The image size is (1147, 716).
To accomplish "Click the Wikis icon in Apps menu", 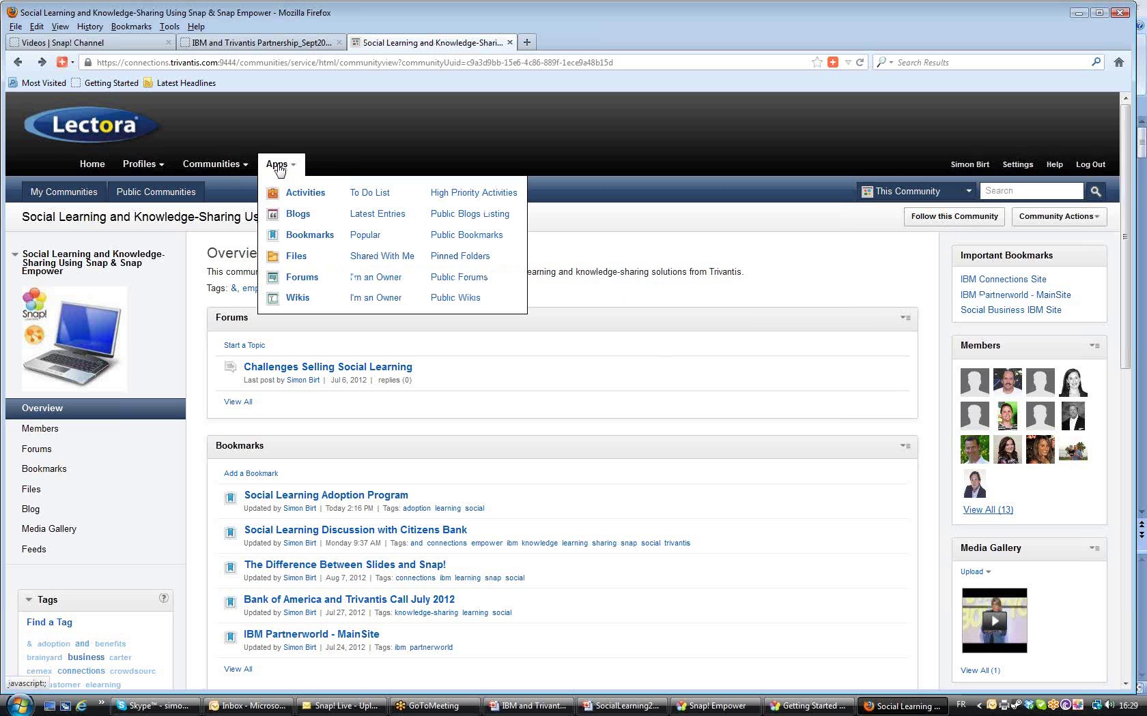I will (x=272, y=298).
